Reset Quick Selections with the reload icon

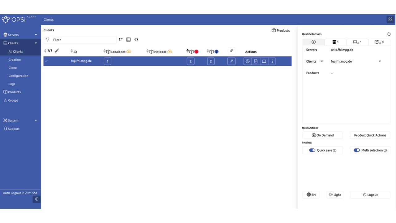[x=389, y=34]
